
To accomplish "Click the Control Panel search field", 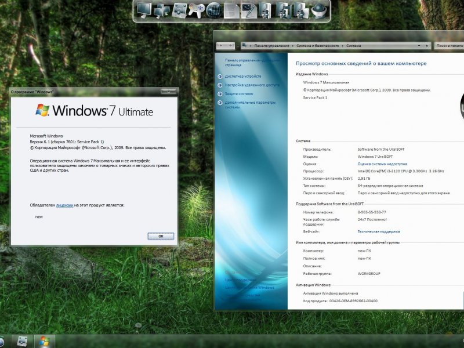I will tap(449, 46).
